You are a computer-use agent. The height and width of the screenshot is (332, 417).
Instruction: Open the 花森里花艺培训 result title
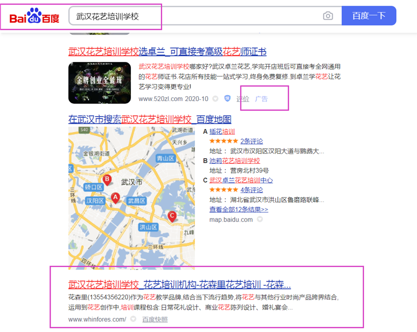point(179,285)
